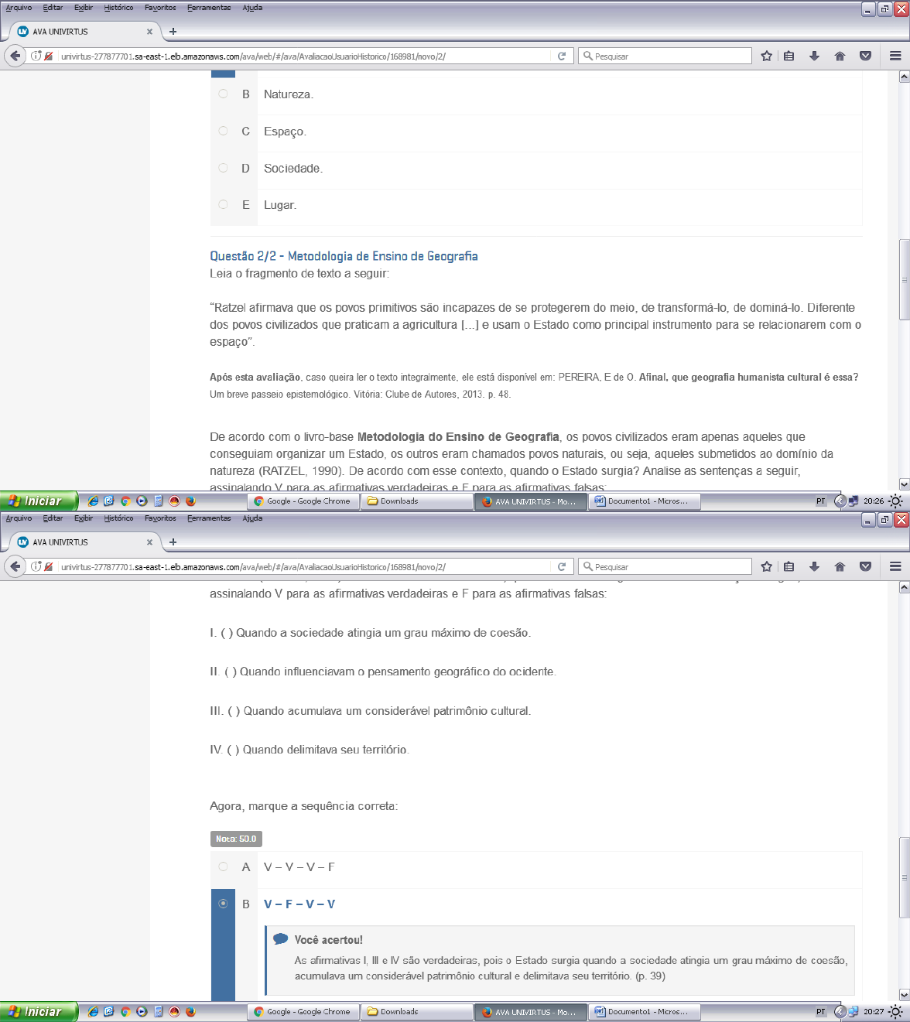Screen dimensions: 910x1022
Task: Focus the Pesquisar search field in upper window
Action: pyautogui.click(x=665, y=56)
